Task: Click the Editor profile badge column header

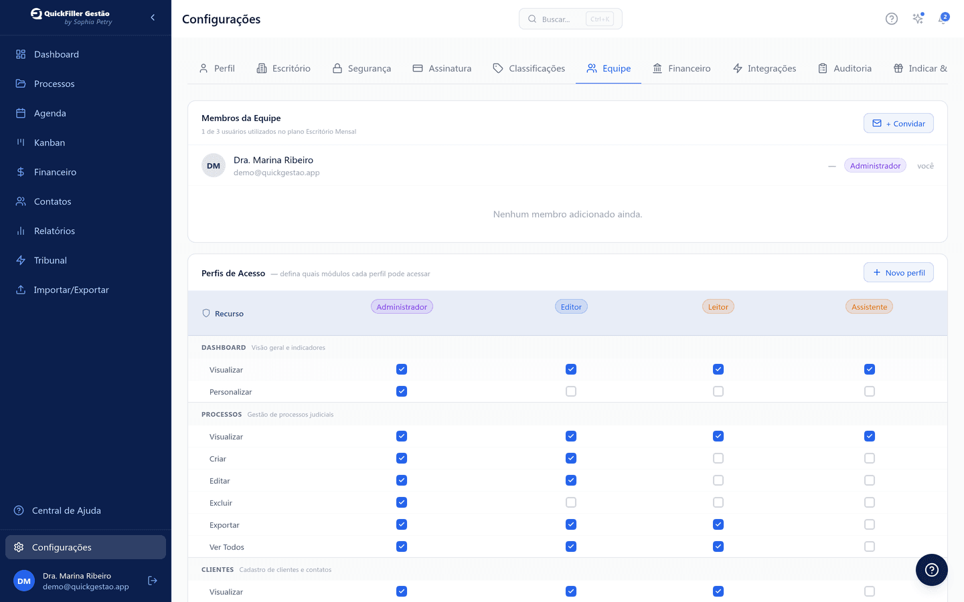Action: 571,307
